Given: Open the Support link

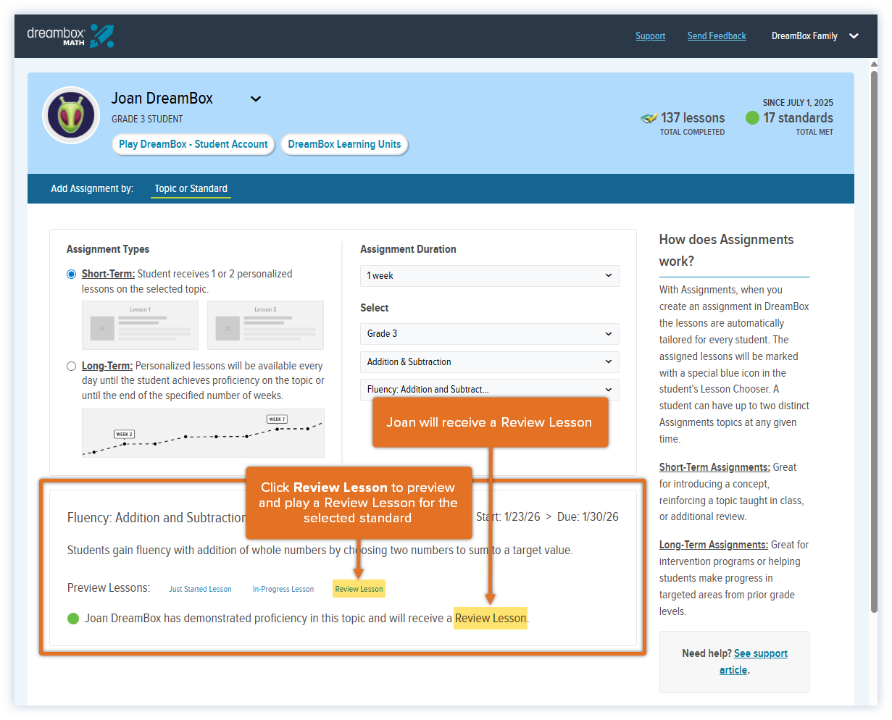Looking at the screenshot, I should 650,35.
